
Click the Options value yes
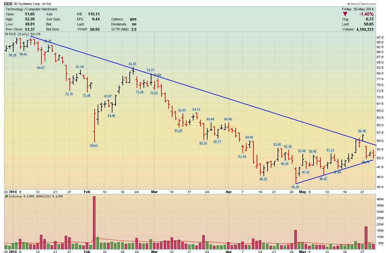133,19
